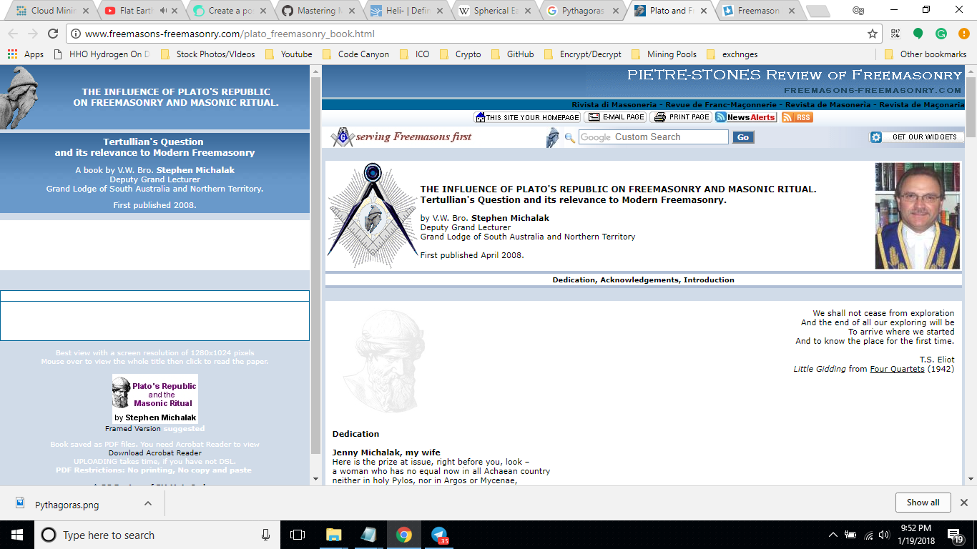This screenshot has height=549, width=977.
Task: Click the square and compasses logo
Action: 343,137
